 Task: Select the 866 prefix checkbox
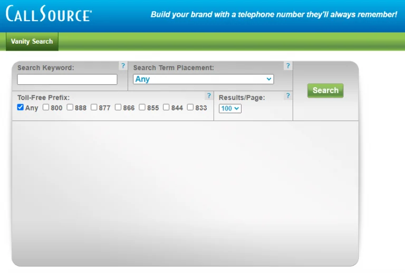[x=118, y=107]
